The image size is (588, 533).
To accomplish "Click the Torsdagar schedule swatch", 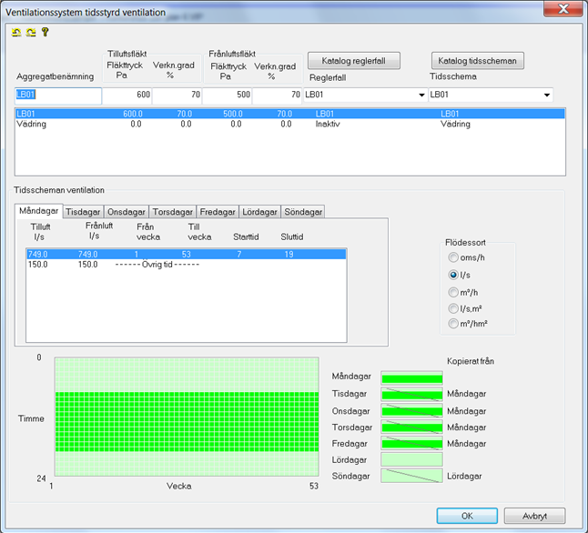I will tap(411, 427).
